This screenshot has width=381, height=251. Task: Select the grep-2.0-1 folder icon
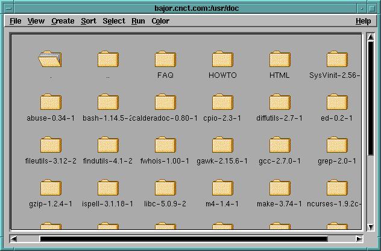[337, 145]
